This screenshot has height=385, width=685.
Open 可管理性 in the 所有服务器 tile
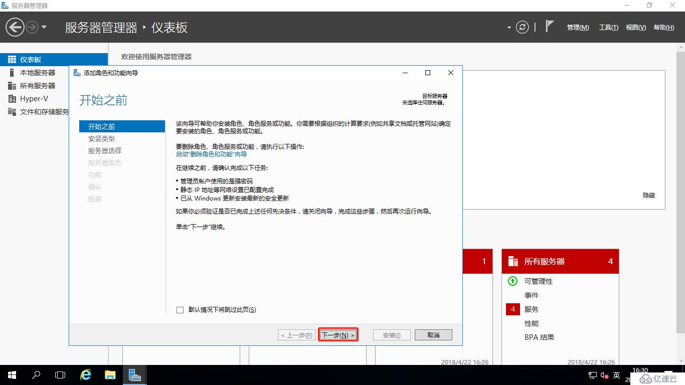pos(539,281)
